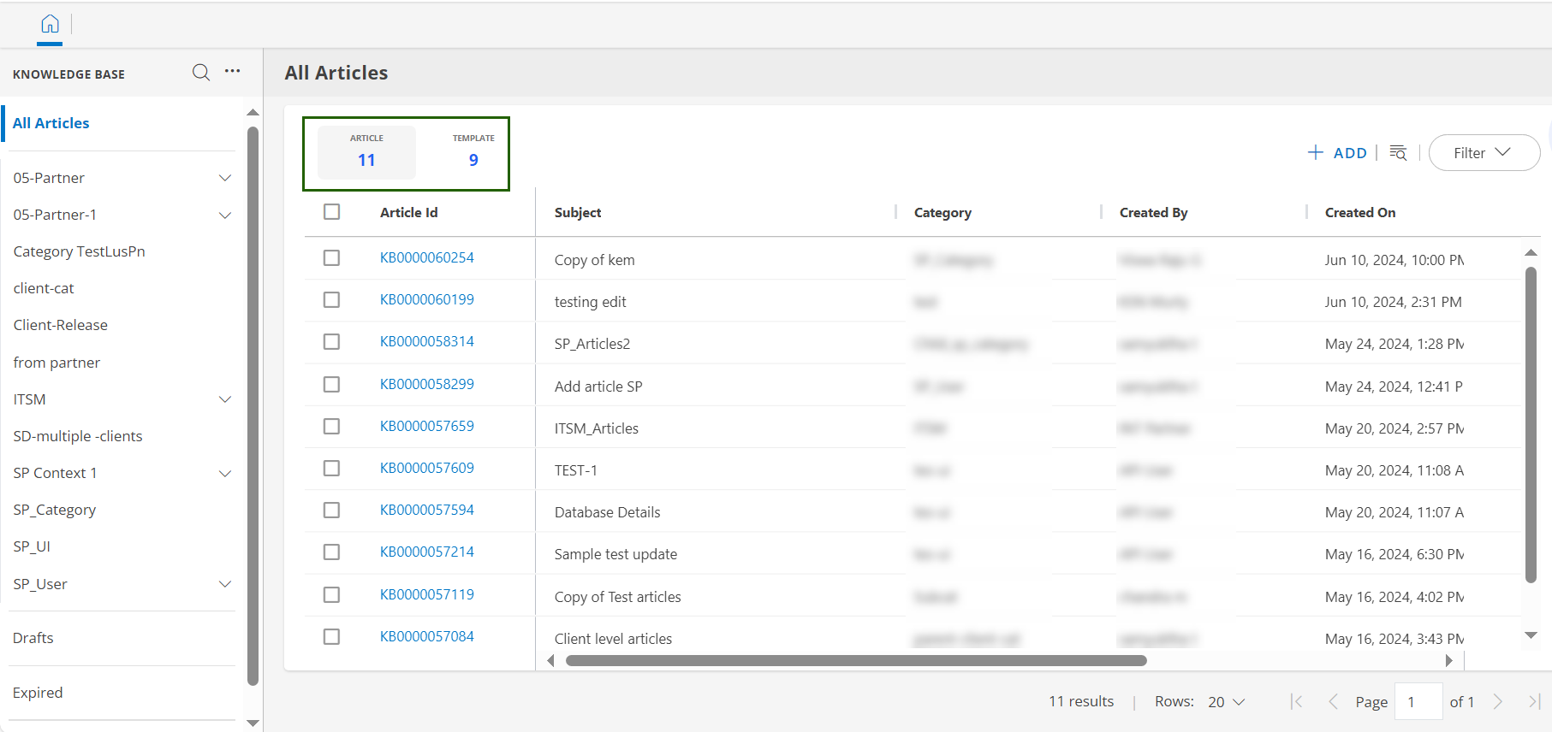Sort by Created By column header
The width and height of the screenshot is (1552, 732).
click(x=1153, y=212)
